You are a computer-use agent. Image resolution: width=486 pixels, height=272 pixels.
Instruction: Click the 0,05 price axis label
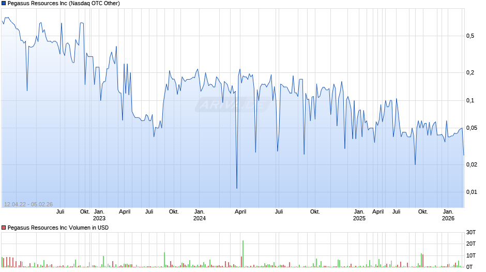[x=472, y=128]
